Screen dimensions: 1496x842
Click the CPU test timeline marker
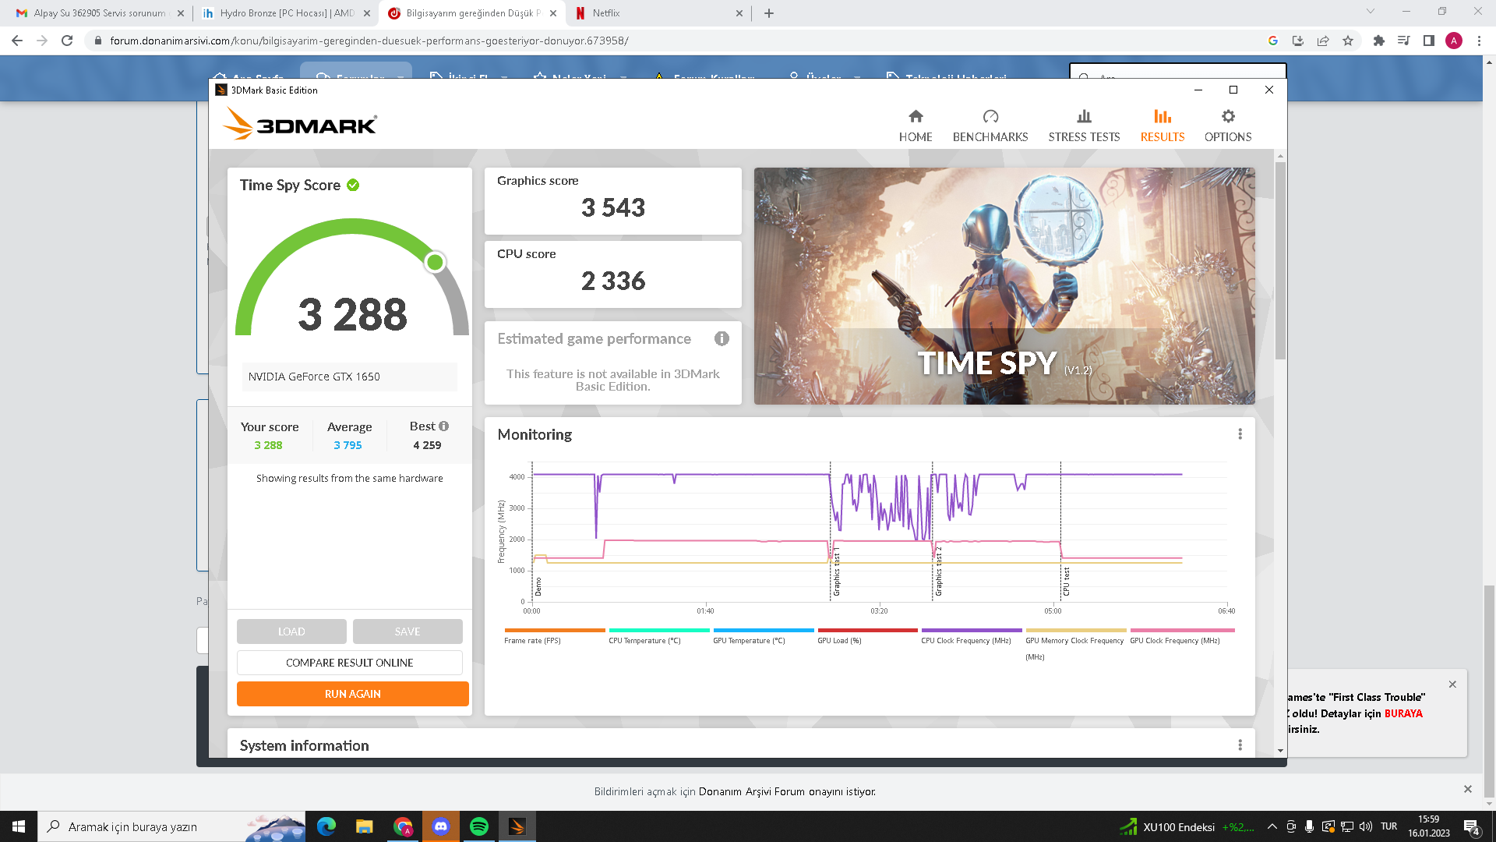1066,582
